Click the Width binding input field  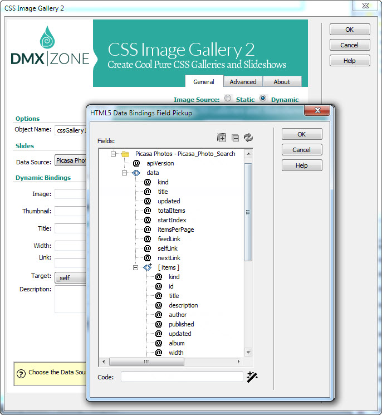pos(71,245)
